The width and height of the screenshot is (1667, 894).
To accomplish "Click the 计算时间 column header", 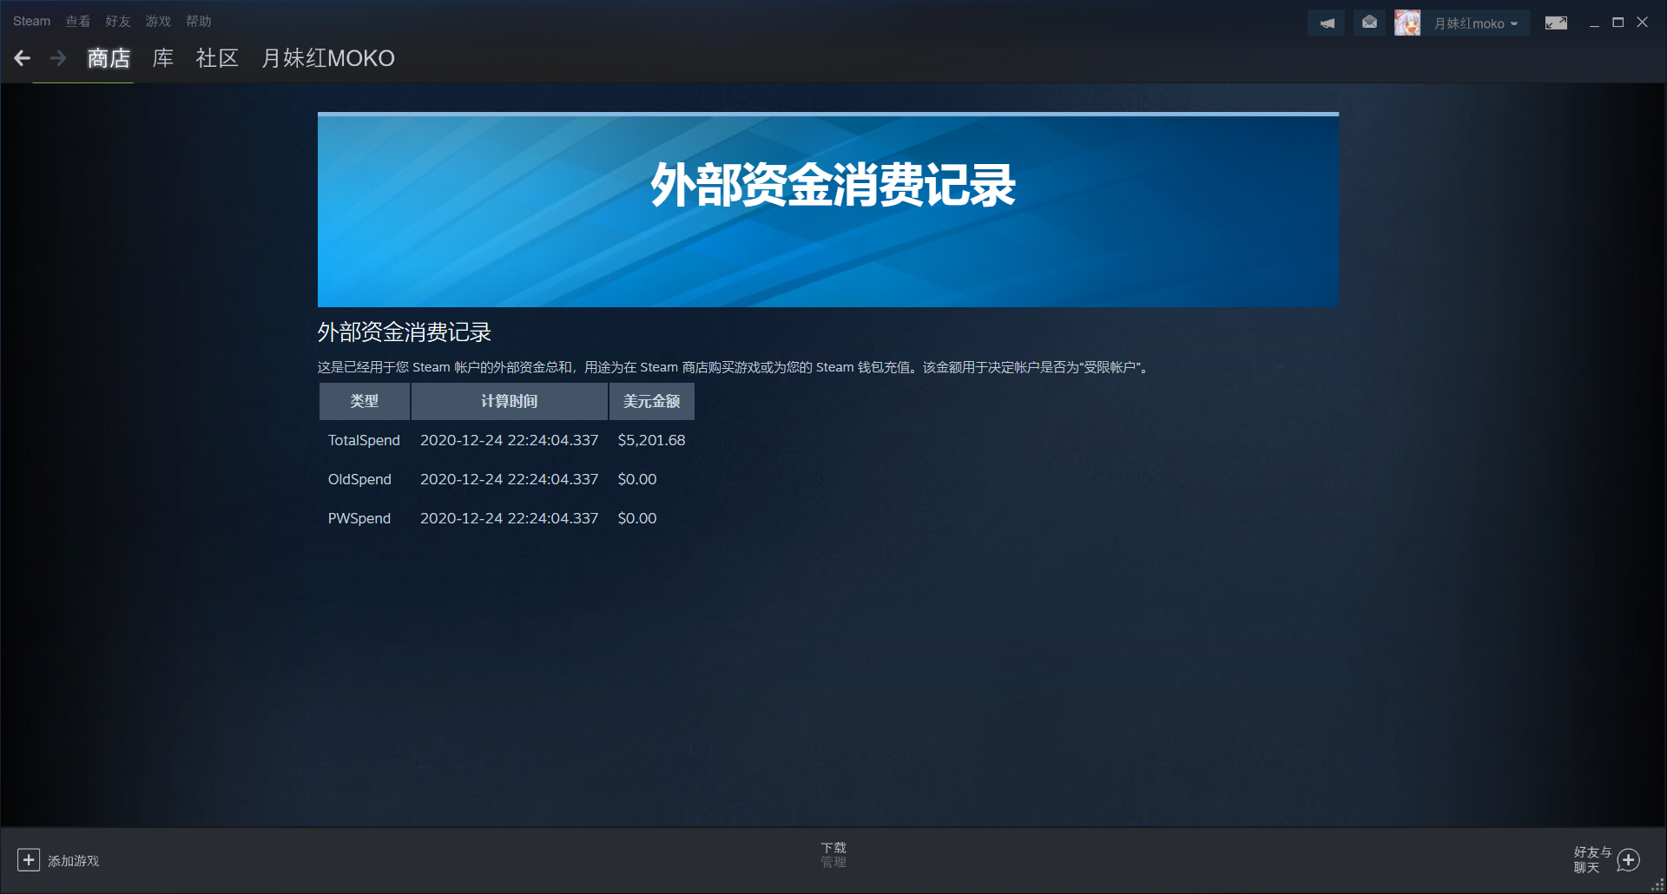I will point(510,401).
